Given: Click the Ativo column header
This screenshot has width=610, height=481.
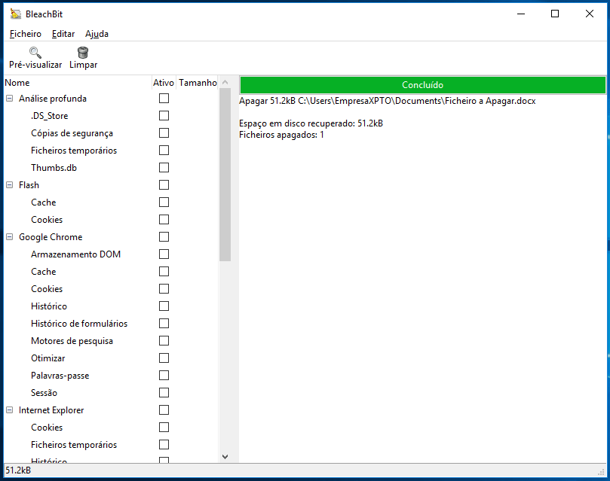Looking at the screenshot, I should [x=164, y=83].
